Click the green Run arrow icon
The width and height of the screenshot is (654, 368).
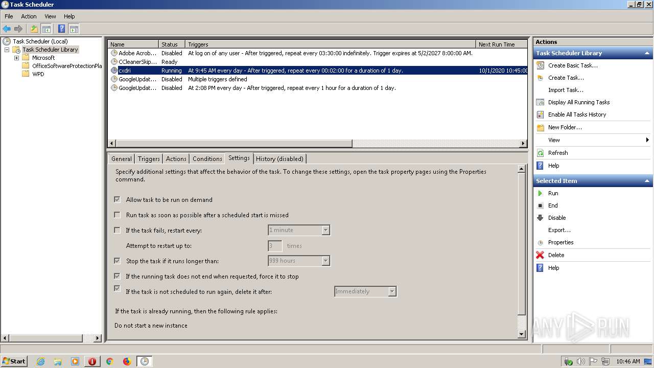tap(540, 193)
